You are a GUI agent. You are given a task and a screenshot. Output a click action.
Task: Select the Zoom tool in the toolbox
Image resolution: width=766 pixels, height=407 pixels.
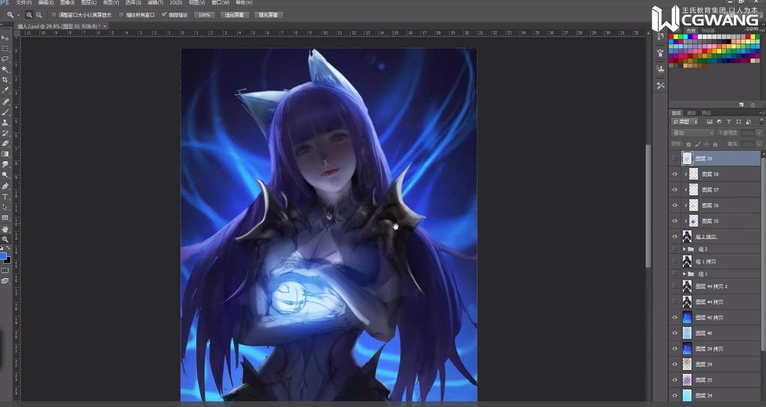[5, 239]
